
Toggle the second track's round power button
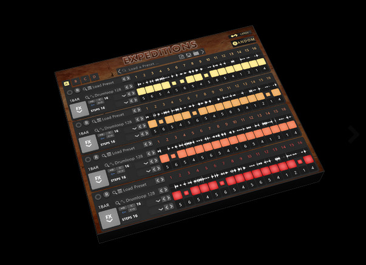point(79,125)
